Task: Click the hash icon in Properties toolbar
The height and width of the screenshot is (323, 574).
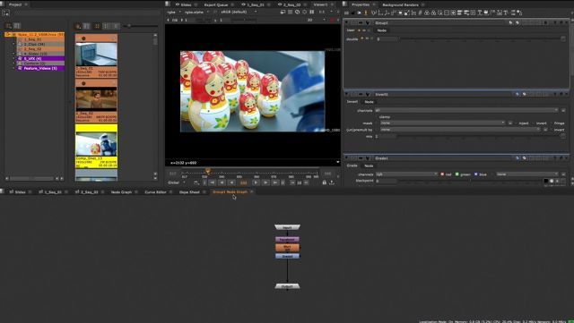Action: [x=421, y=13]
